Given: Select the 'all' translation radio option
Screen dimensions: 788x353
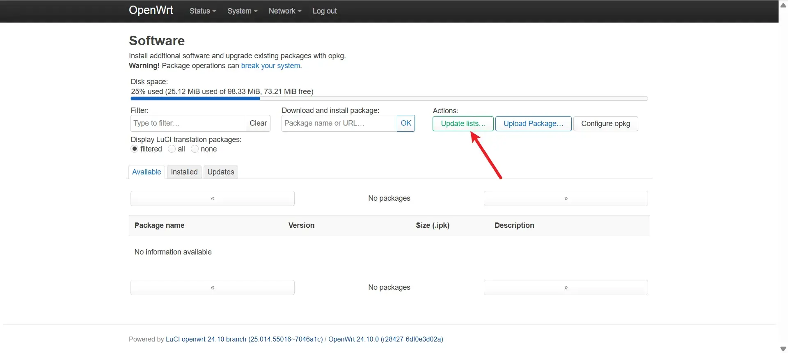Looking at the screenshot, I should pyautogui.click(x=172, y=149).
